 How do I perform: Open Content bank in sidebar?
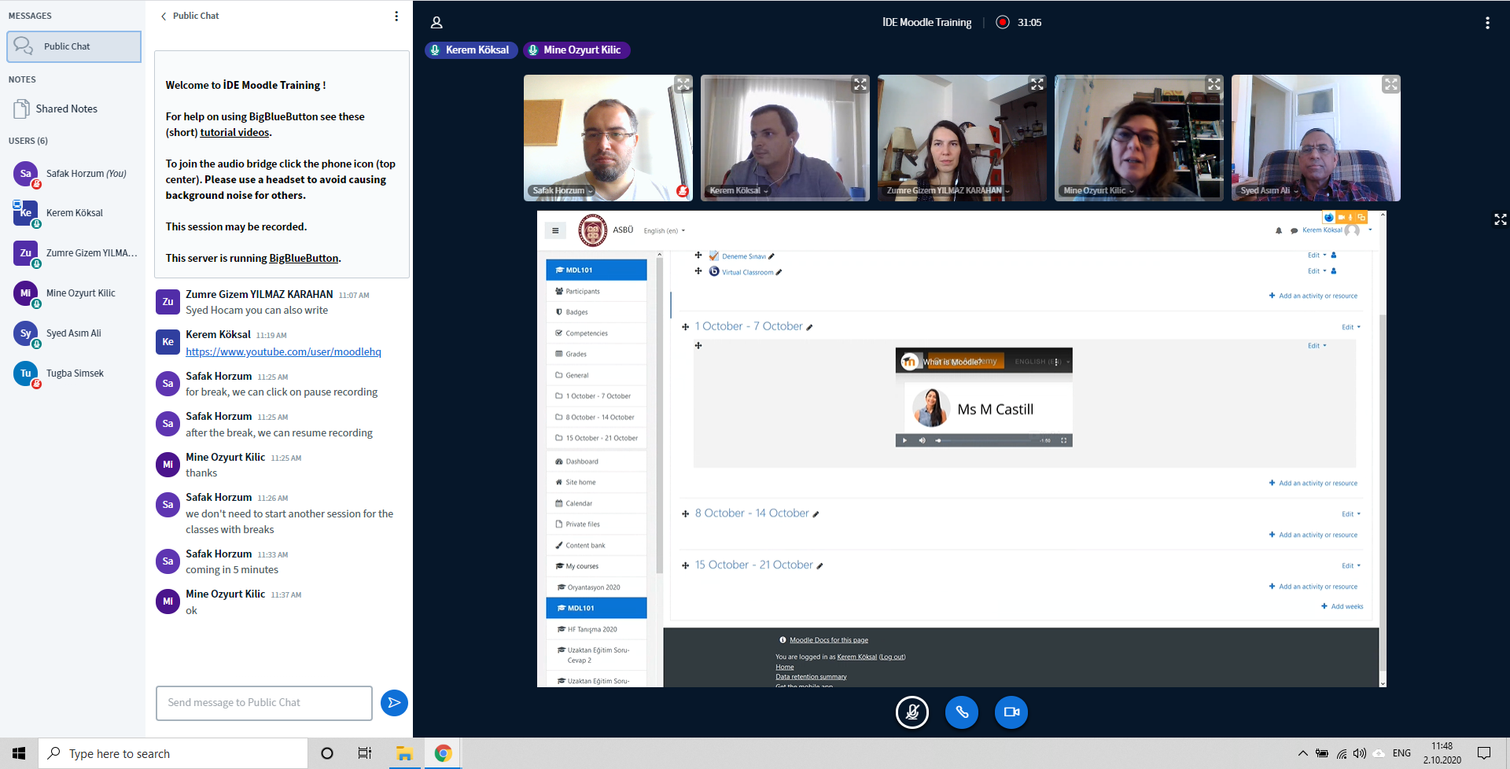coord(596,545)
